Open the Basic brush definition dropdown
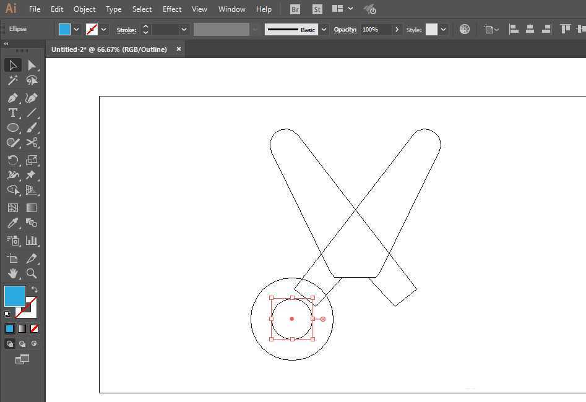 pos(324,30)
